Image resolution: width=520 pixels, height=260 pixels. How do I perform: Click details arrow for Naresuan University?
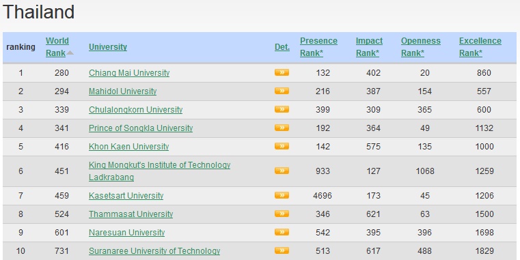coord(282,232)
